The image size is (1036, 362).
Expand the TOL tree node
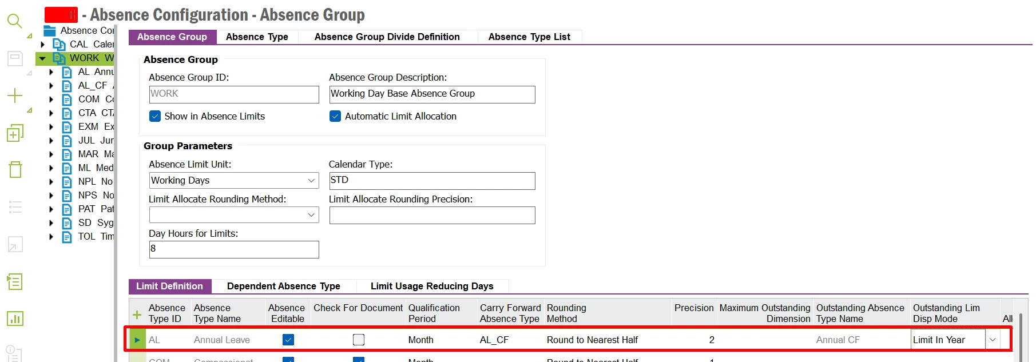[51, 237]
